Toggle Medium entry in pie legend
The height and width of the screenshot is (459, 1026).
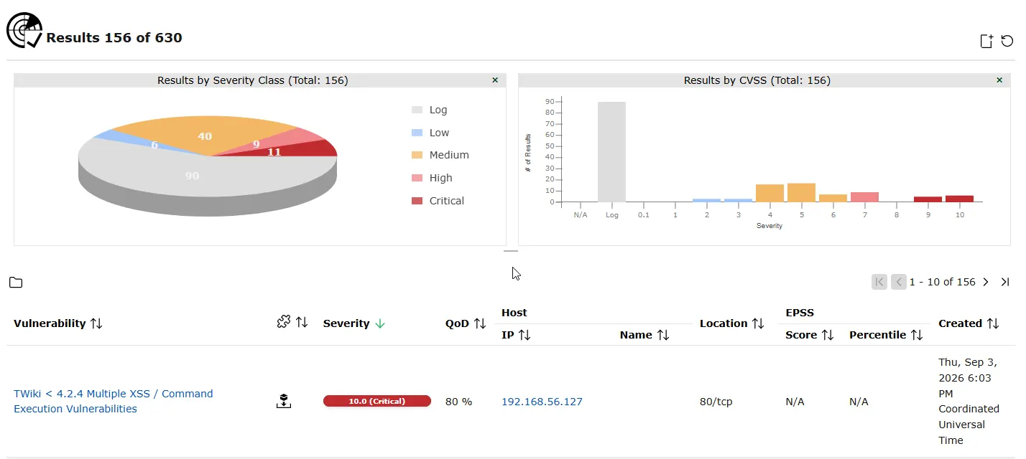440,155
